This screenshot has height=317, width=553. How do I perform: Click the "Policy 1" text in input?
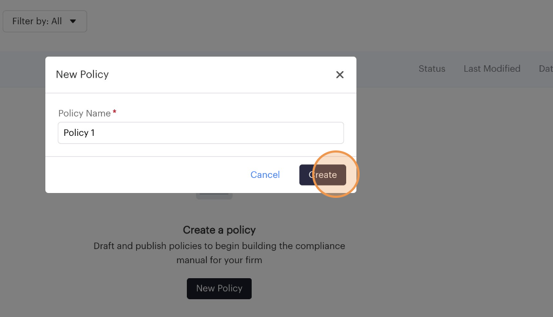coord(79,133)
